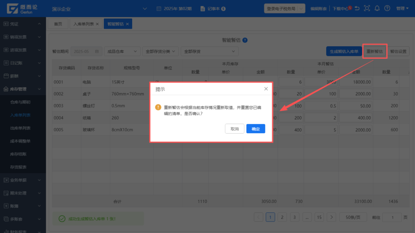Close the 入库单列表 tab
This screenshot has height=233, width=415.
point(97,24)
